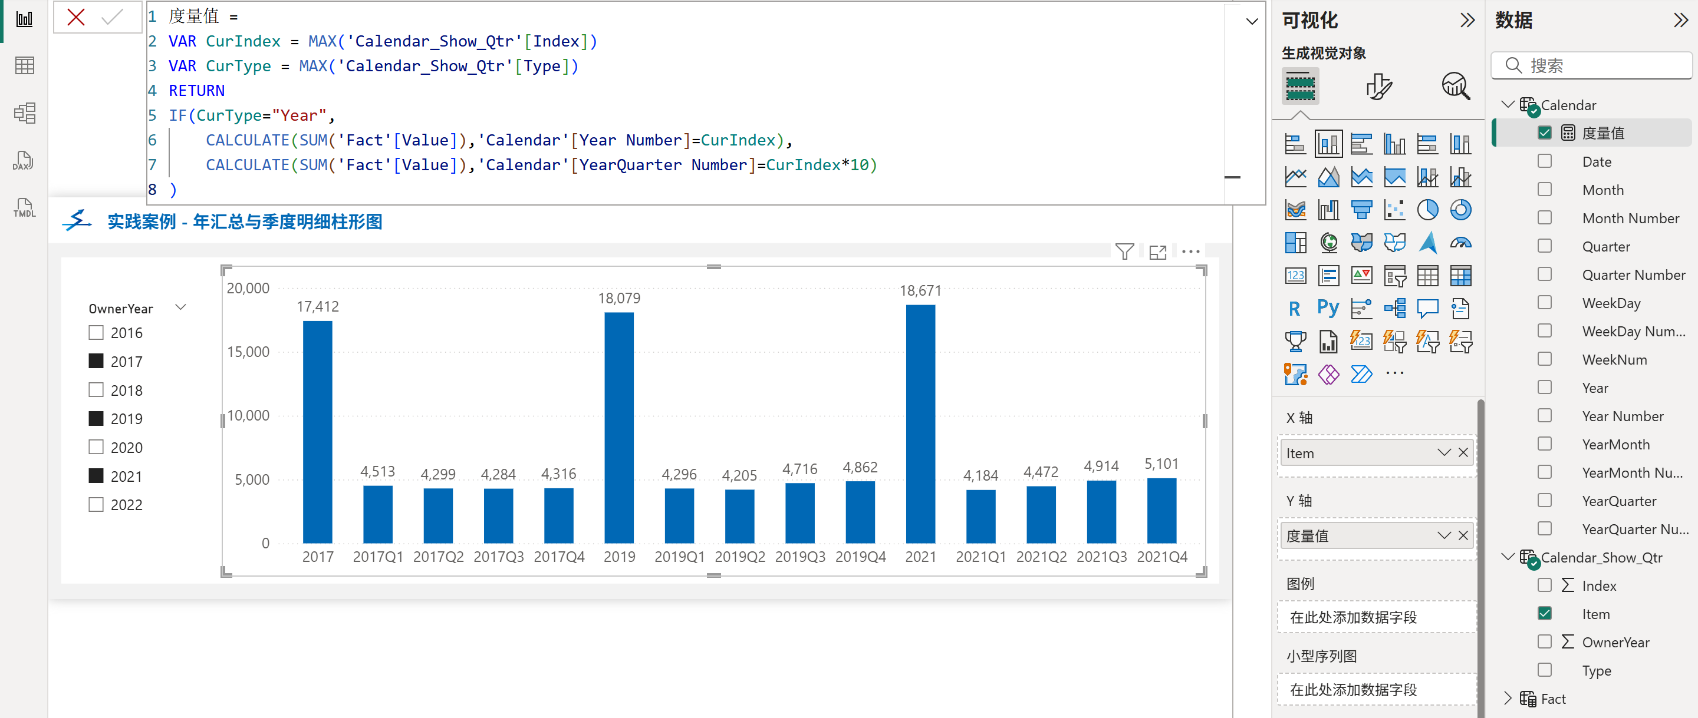Viewport: 1698px width, 718px height.
Task: Check 2018 in OwnerYear slicer
Action: click(96, 390)
